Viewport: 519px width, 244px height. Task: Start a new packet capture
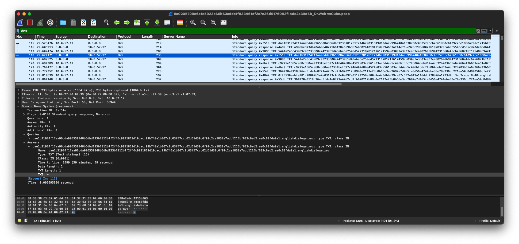(19, 22)
